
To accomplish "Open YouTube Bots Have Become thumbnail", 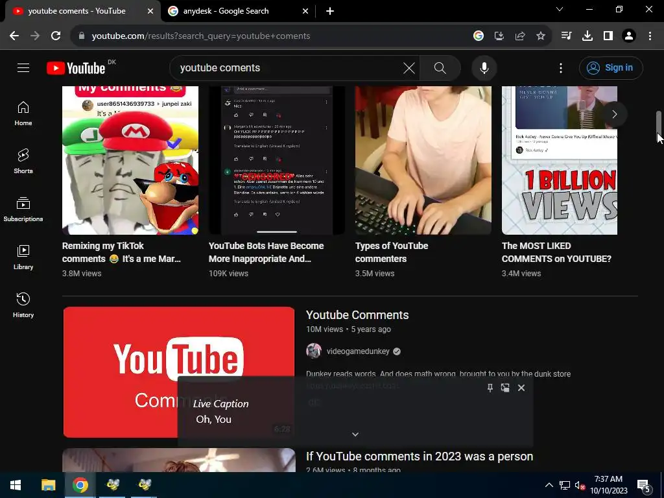I will coord(277,160).
